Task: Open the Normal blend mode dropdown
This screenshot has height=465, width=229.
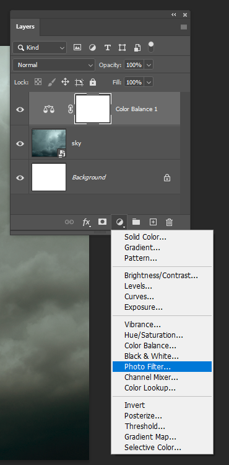Action: pos(54,65)
